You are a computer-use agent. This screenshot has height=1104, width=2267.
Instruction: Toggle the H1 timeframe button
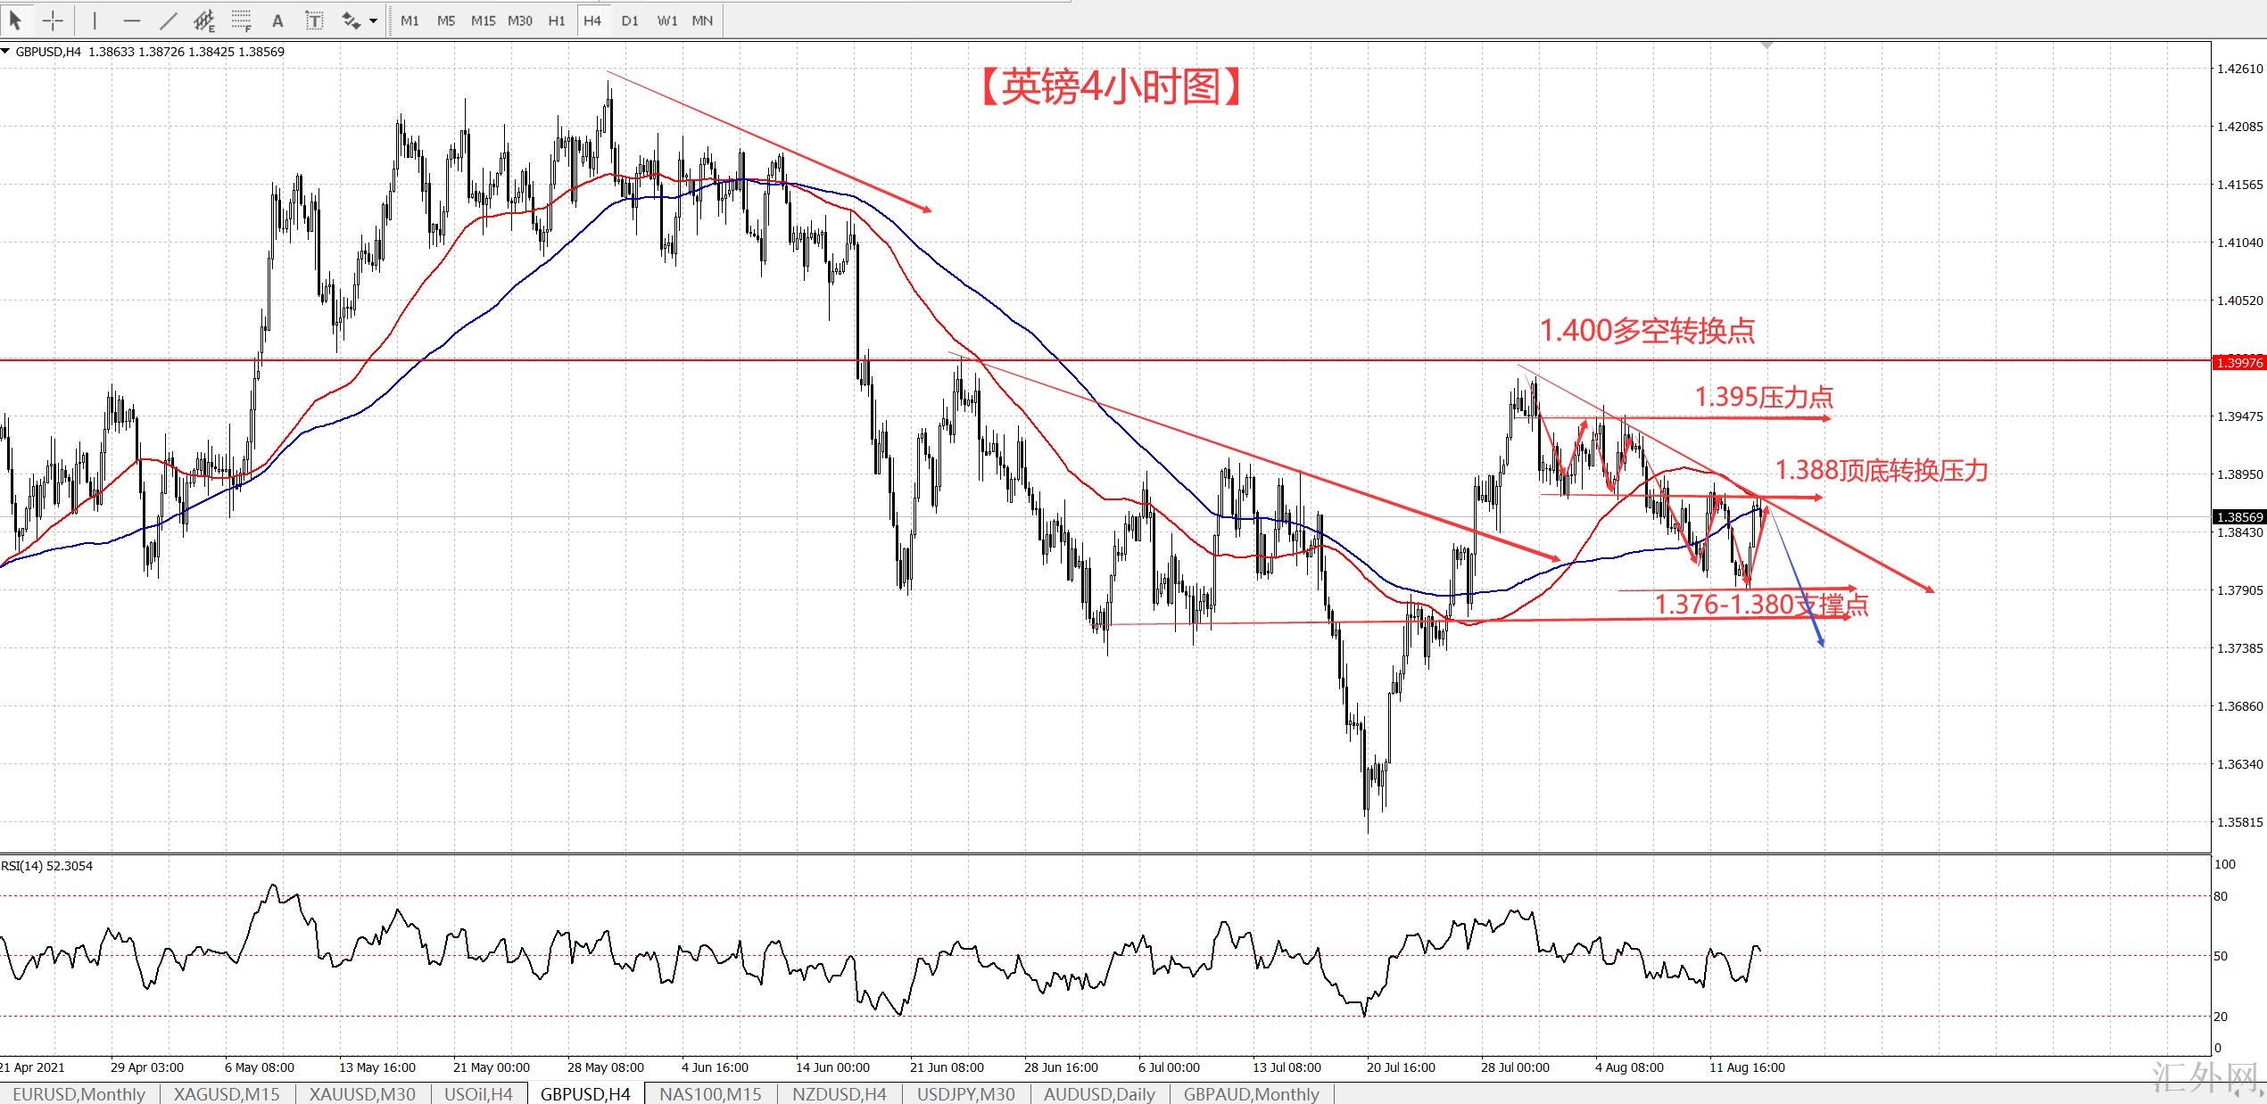tap(557, 21)
